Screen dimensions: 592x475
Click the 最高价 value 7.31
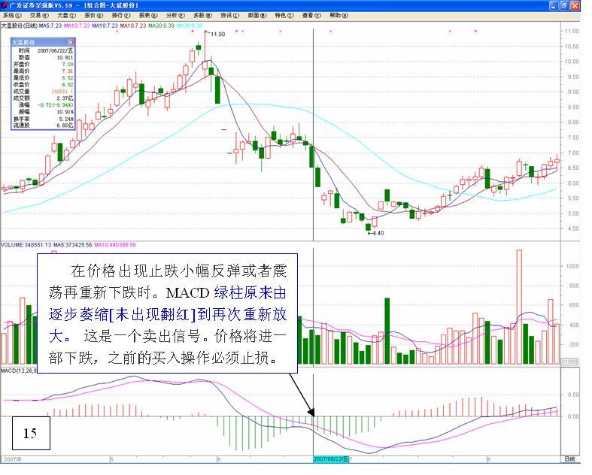(x=68, y=71)
